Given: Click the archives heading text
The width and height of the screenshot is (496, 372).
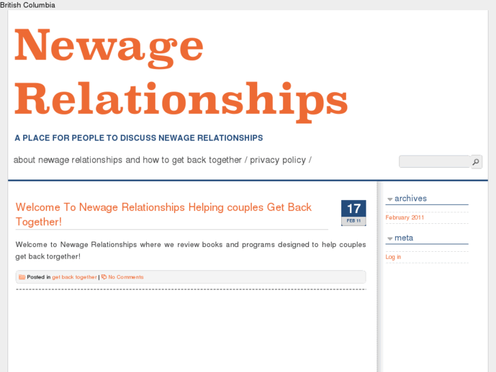Looking at the screenshot, I should tap(411, 199).
